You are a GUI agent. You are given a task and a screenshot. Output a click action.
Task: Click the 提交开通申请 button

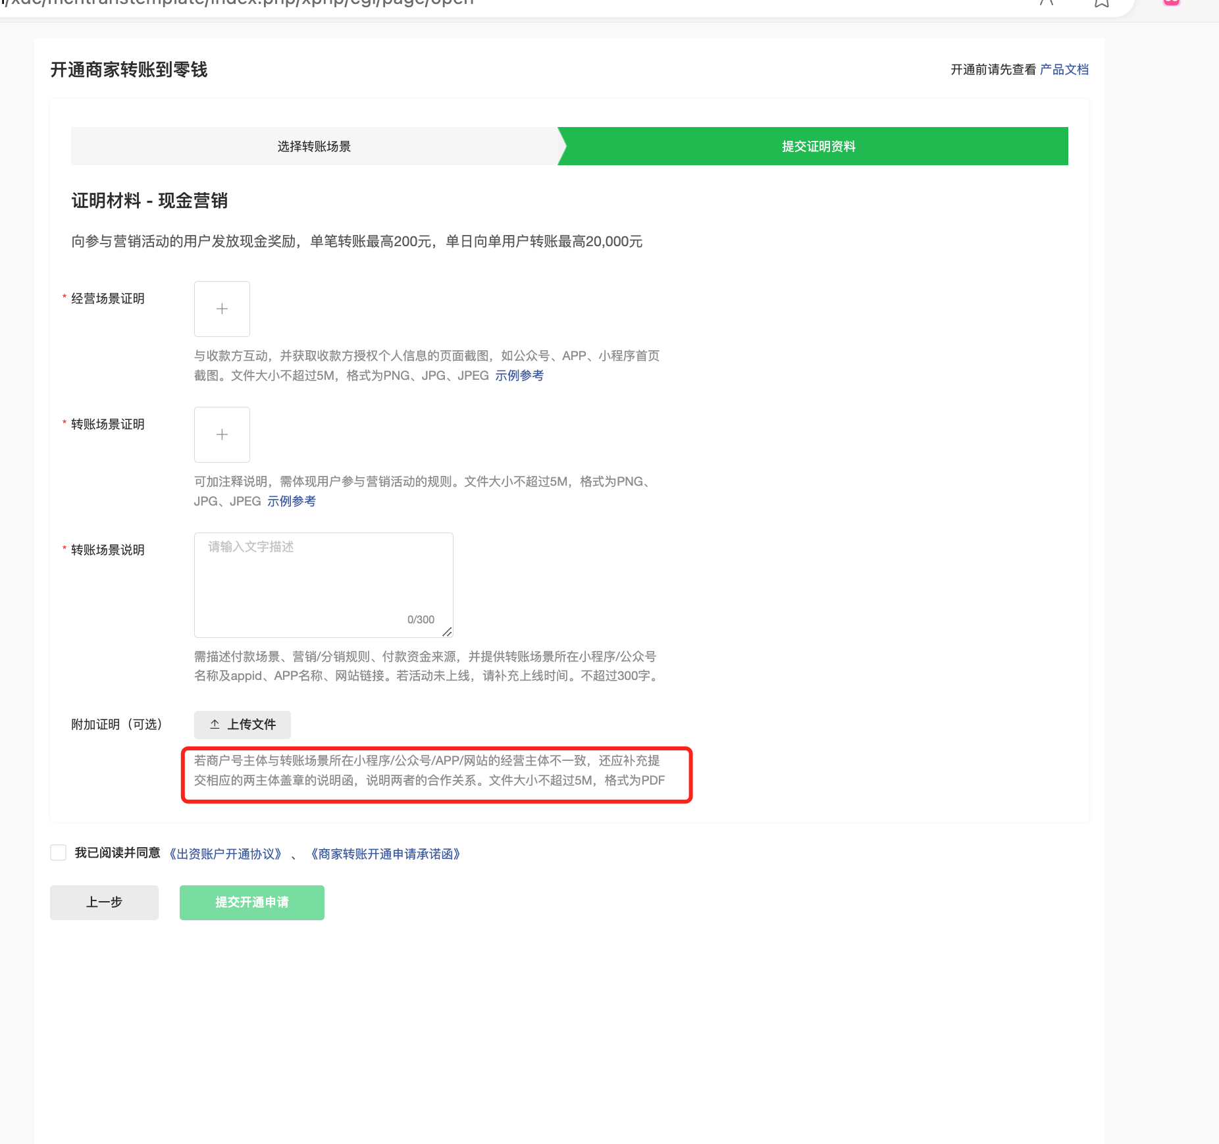pos(252,902)
